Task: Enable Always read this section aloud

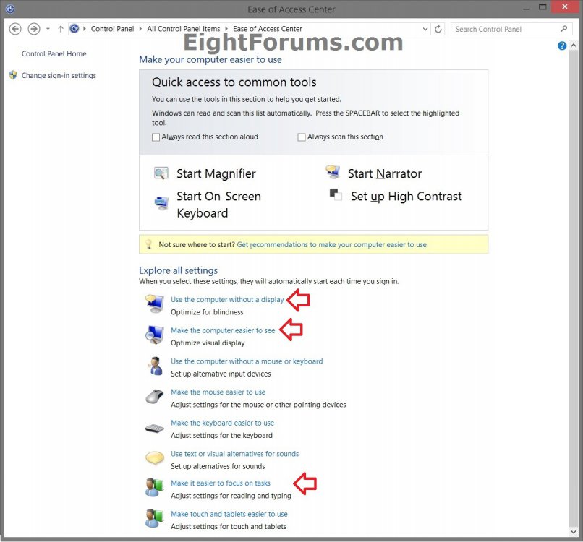Action: (x=156, y=137)
